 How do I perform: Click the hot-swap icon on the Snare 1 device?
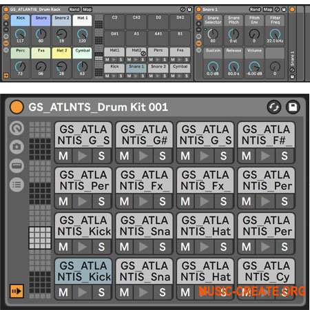277,10
